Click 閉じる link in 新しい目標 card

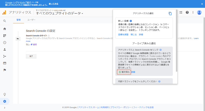click(x=134, y=35)
